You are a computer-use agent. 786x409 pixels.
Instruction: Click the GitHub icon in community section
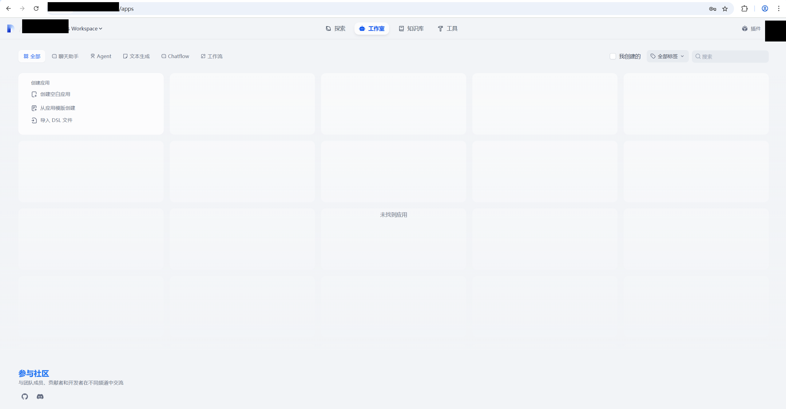pos(25,396)
